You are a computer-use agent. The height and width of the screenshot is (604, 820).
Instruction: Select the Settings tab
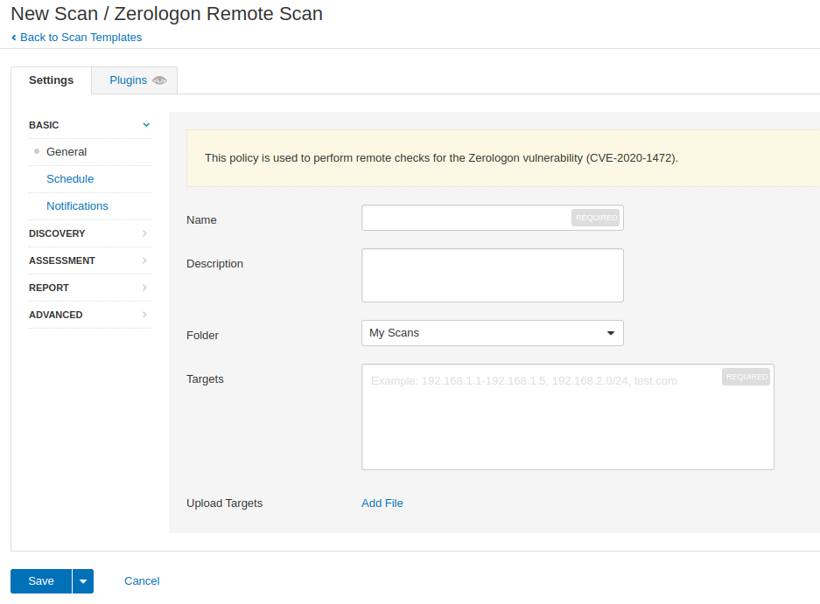point(52,80)
